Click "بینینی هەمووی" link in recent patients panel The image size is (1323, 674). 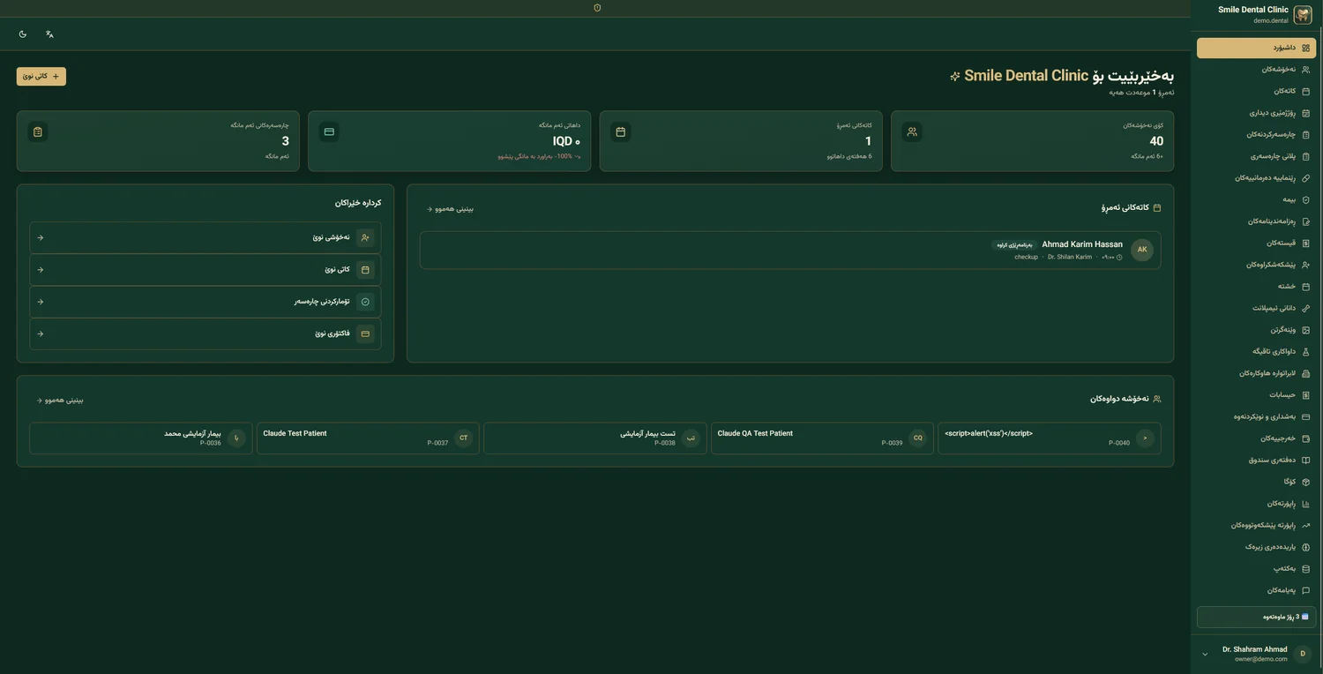(x=60, y=401)
